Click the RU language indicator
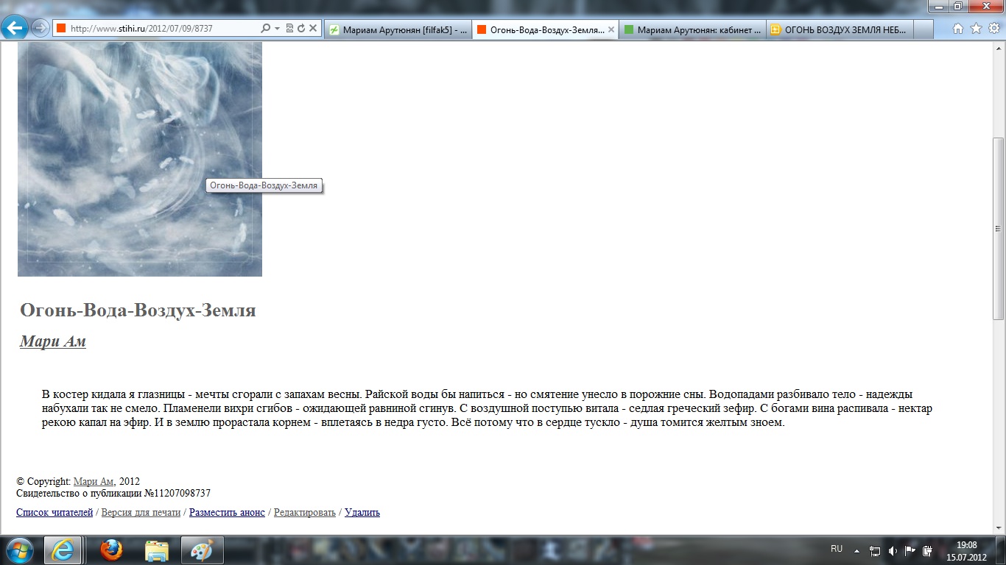This screenshot has width=1006, height=565. point(837,549)
